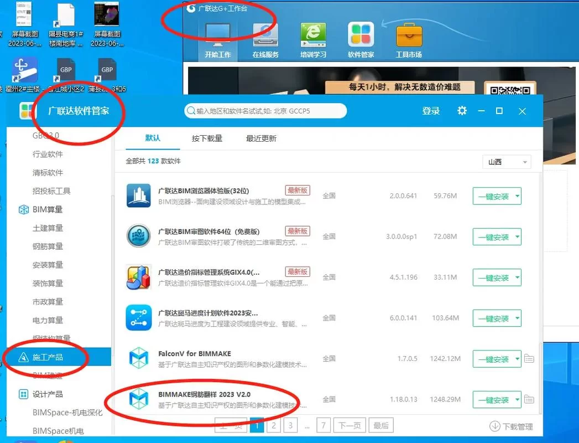Image resolution: width=579 pixels, height=443 pixels.
Task: Click the 广联达BIM浏览器 app icon
Action: pos(138,195)
